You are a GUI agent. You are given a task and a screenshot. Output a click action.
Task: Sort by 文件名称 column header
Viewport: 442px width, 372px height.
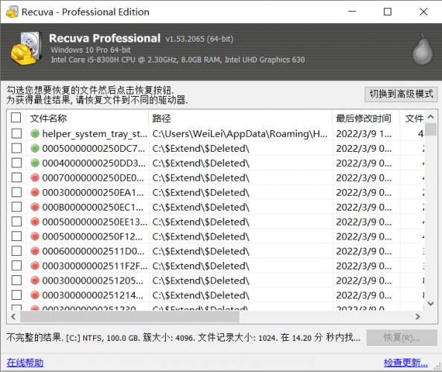pyautogui.click(x=87, y=118)
